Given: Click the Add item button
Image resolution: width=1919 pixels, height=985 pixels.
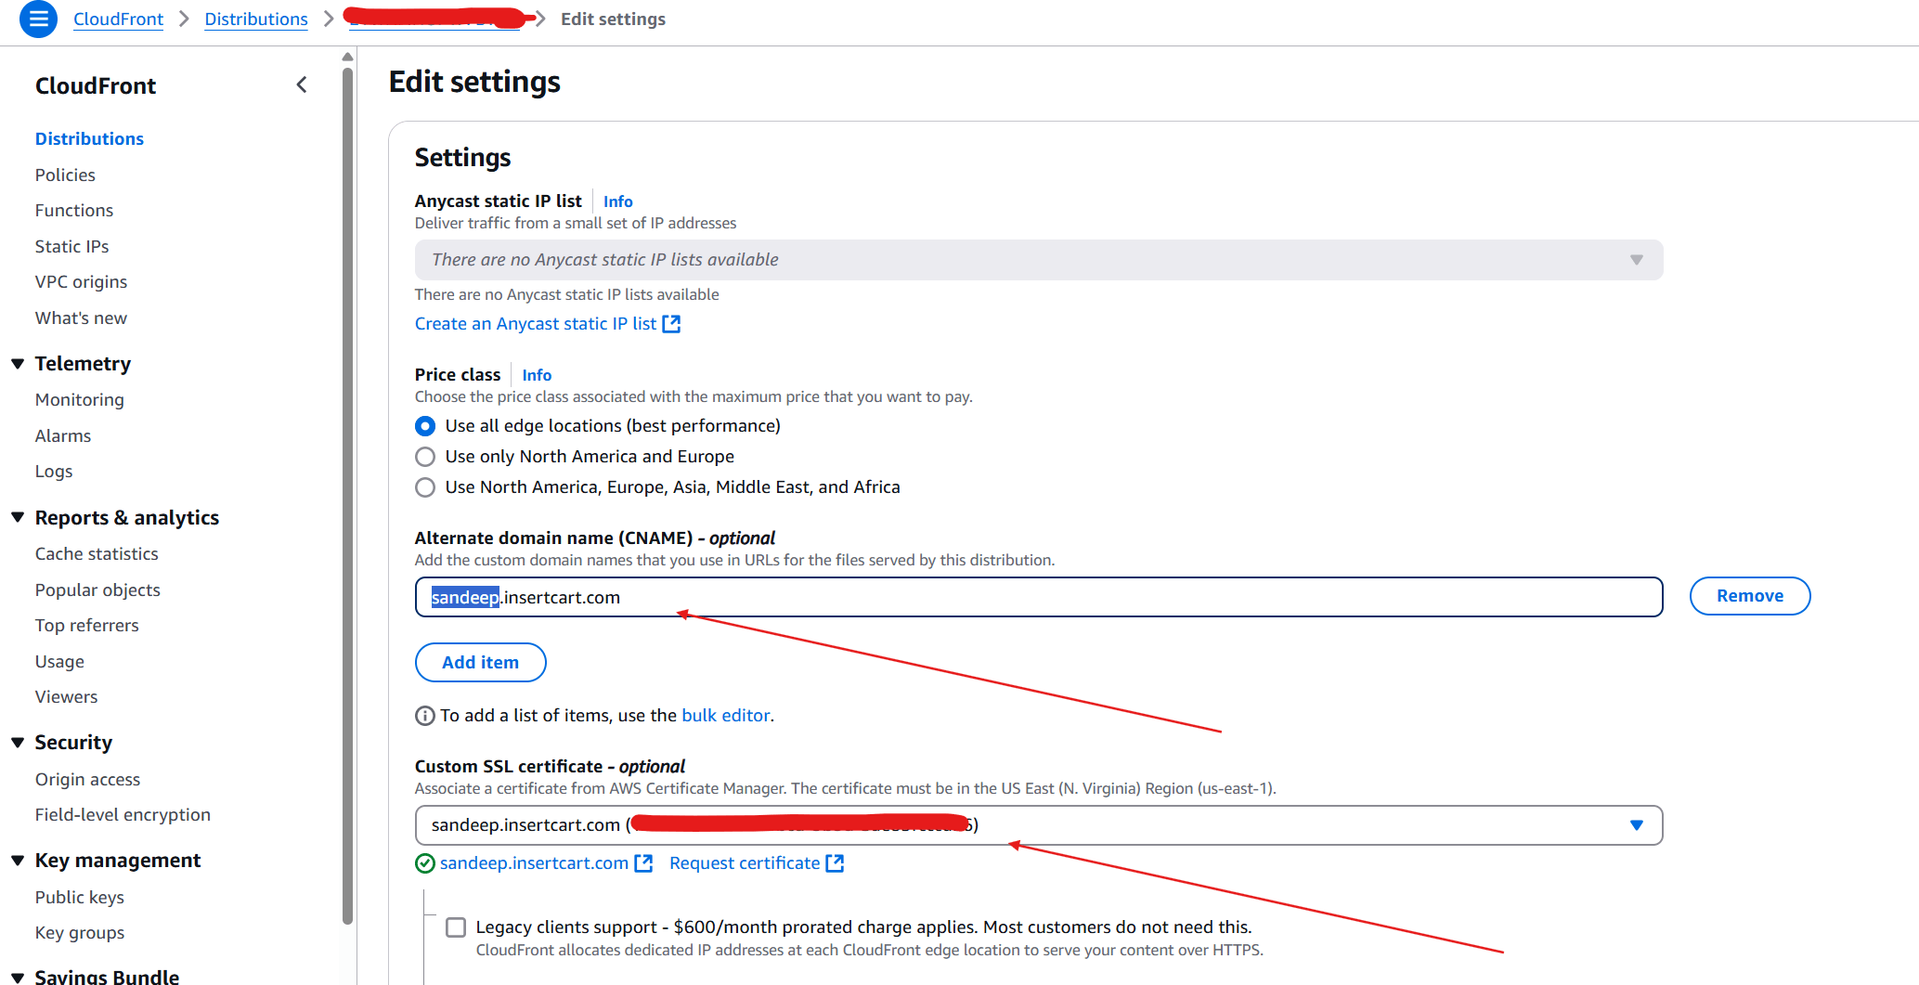Looking at the screenshot, I should [x=480, y=662].
